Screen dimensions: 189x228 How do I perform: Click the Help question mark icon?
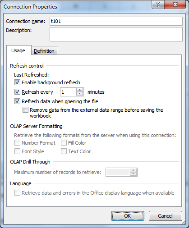pos(158,5)
